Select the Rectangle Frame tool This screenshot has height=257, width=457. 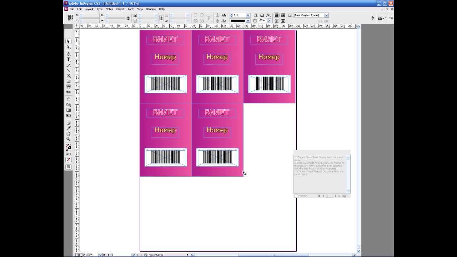pyautogui.click(x=68, y=76)
